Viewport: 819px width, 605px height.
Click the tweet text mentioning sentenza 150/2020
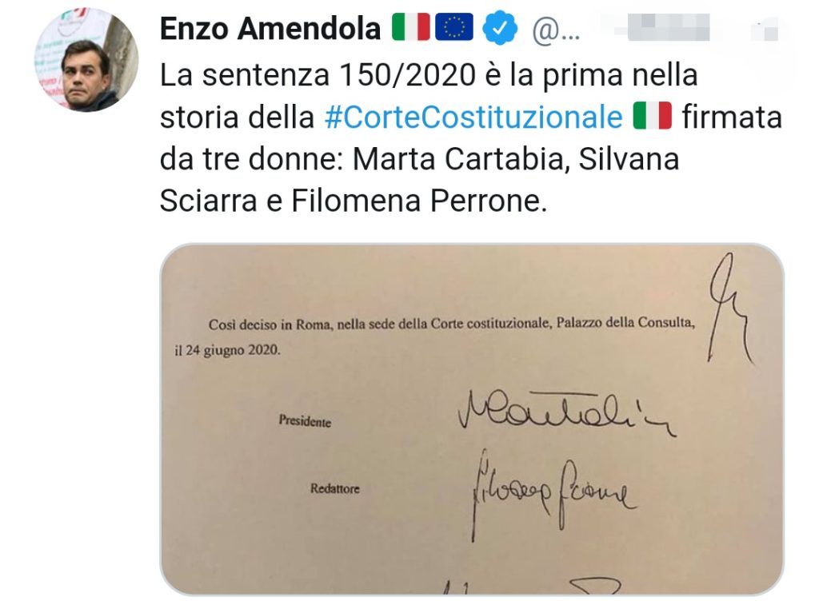pyautogui.click(x=470, y=137)
